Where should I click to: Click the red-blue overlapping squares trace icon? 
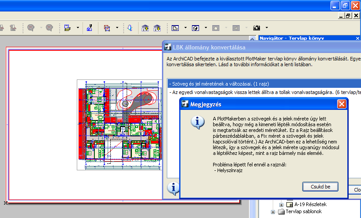pyautogui.click(x=107, y=28)
